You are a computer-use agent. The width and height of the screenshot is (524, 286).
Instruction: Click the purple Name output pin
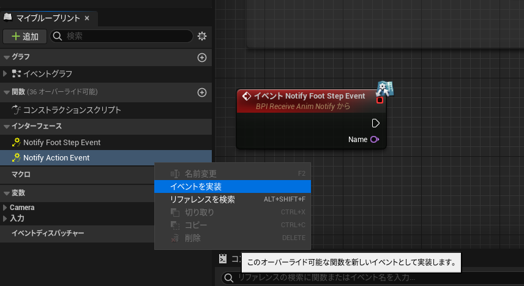(x=374, y=140)
